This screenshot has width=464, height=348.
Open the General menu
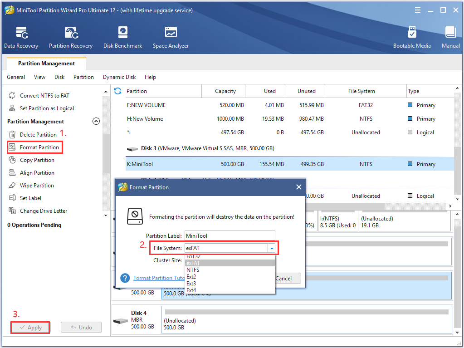click(x=16, y=77)
